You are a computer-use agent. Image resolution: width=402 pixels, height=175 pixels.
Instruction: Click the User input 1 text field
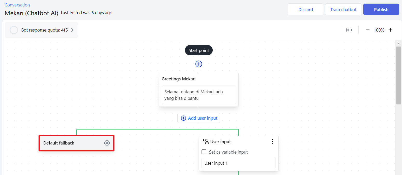pyautogui.click(x=238, y=163)
